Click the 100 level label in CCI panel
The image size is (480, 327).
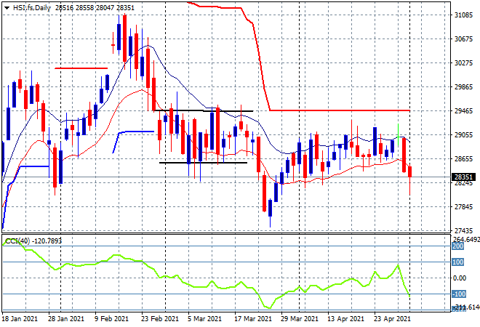457,262
